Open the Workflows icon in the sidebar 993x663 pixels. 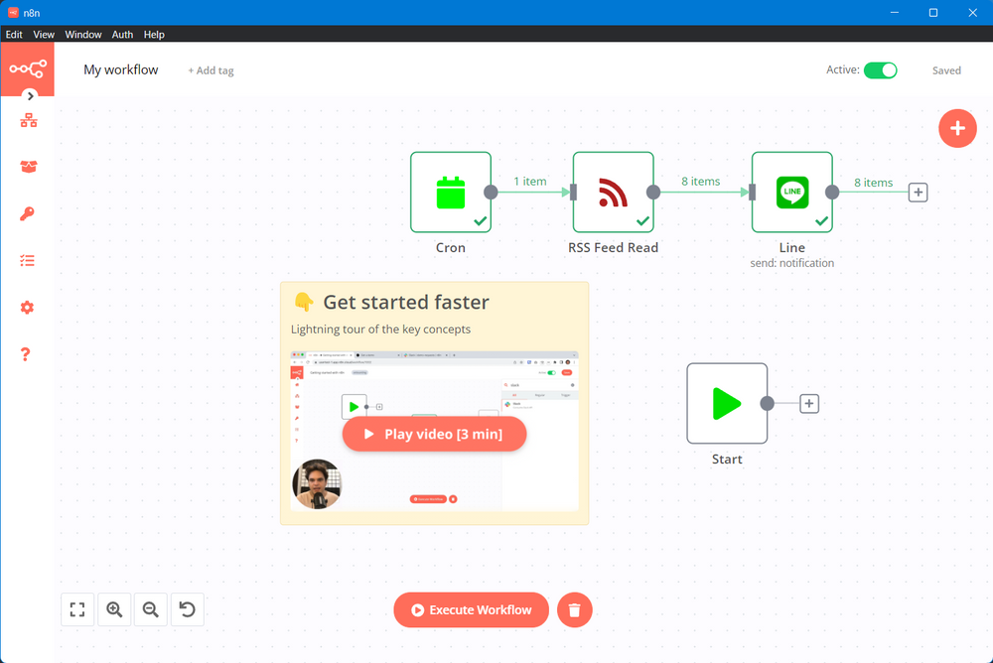[28, 120]
